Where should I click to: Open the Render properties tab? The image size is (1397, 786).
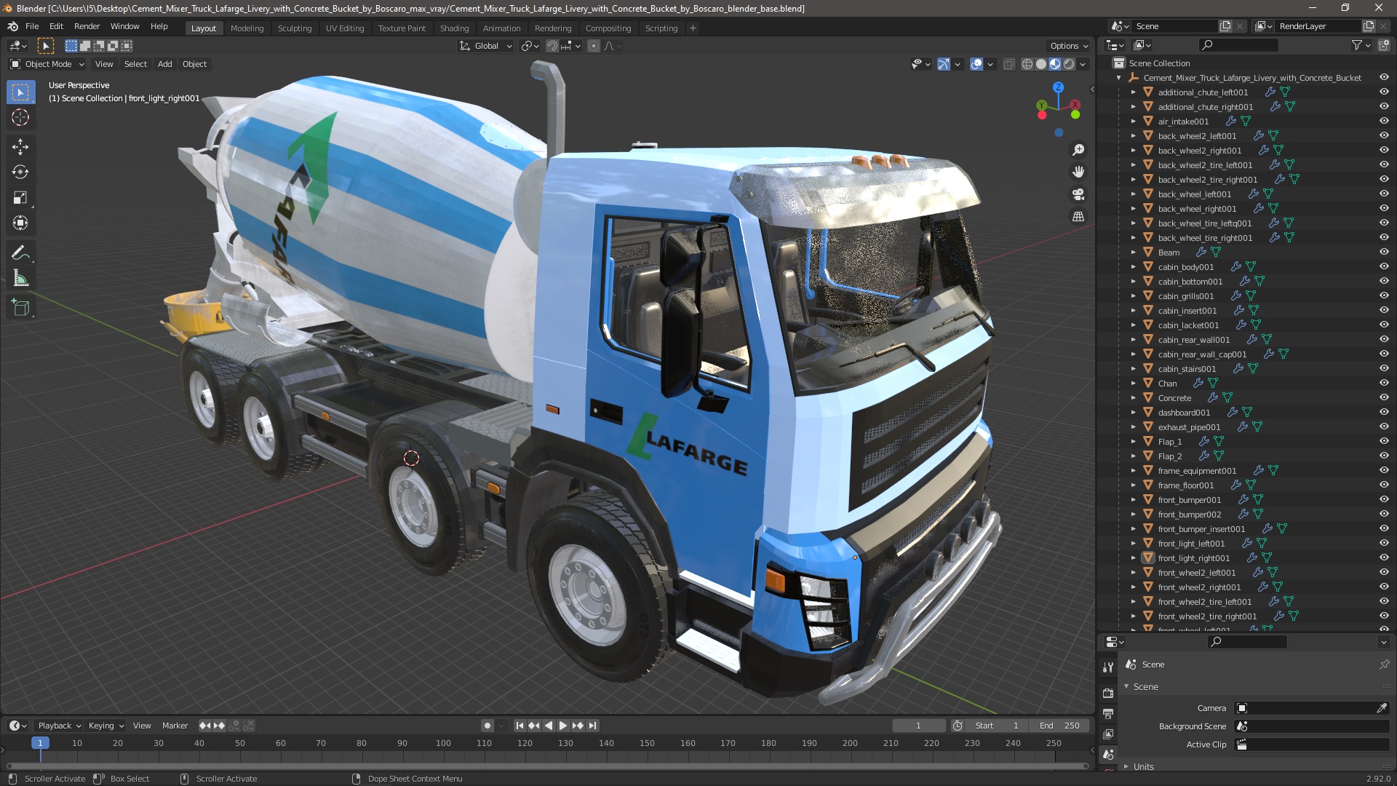pyautogui.click(x=1108, y=694)
